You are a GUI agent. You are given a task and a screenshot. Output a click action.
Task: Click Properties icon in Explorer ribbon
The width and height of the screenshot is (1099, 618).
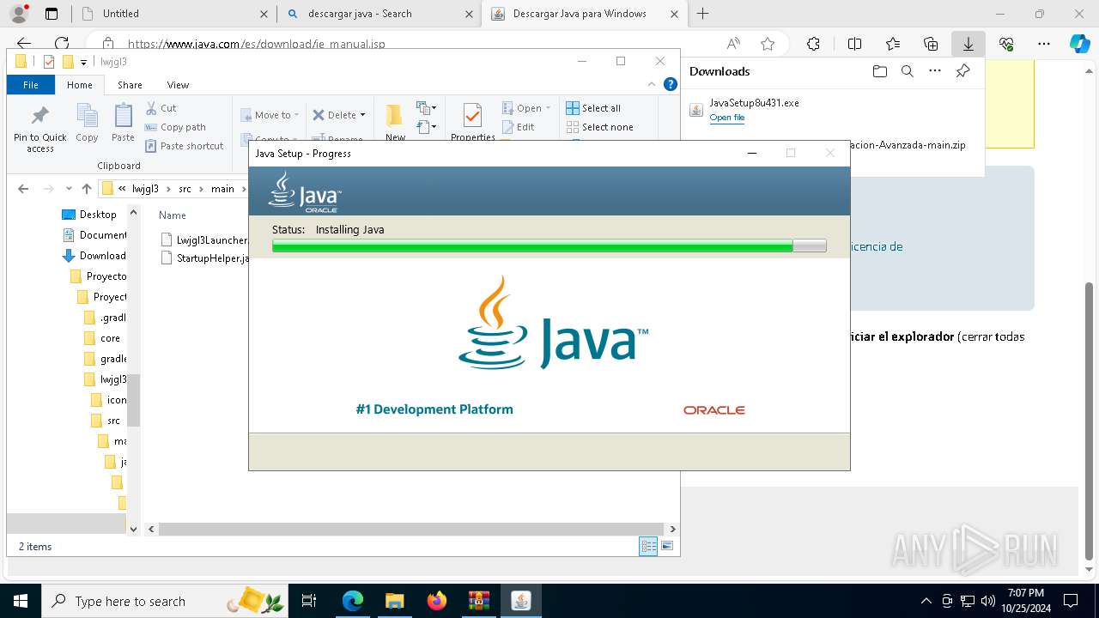pyautogui.click(x=472, y=121)
